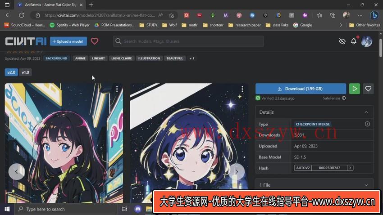383x215 pixels.
Task: Click the browser back arrow
Action: coord(8,15)
